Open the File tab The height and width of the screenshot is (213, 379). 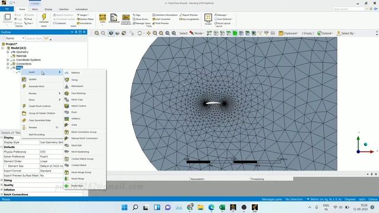(7, 9)
